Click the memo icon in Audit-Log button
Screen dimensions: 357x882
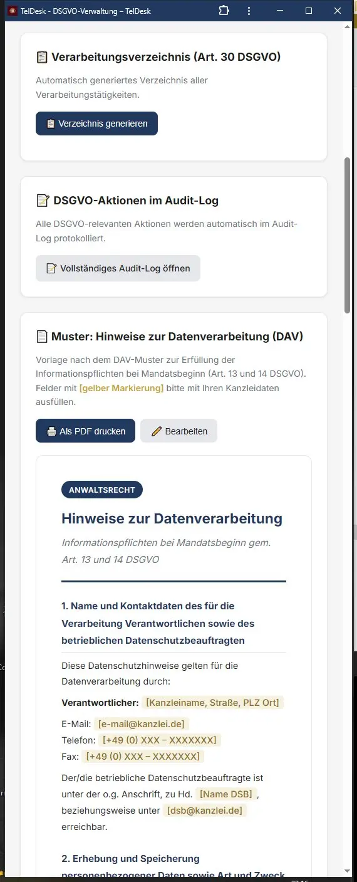coord(51,268)
